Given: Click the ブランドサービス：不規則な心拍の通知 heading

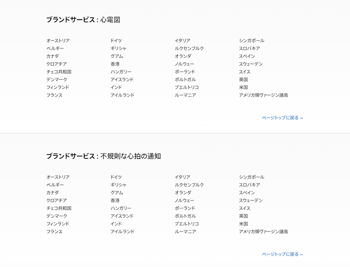Looking at the screenshot, I should 104,156.
